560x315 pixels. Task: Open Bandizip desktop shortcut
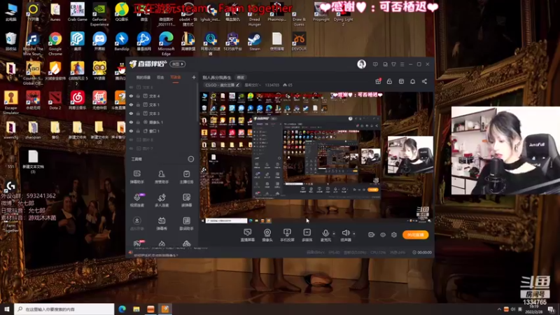click(x=121, y=42)
